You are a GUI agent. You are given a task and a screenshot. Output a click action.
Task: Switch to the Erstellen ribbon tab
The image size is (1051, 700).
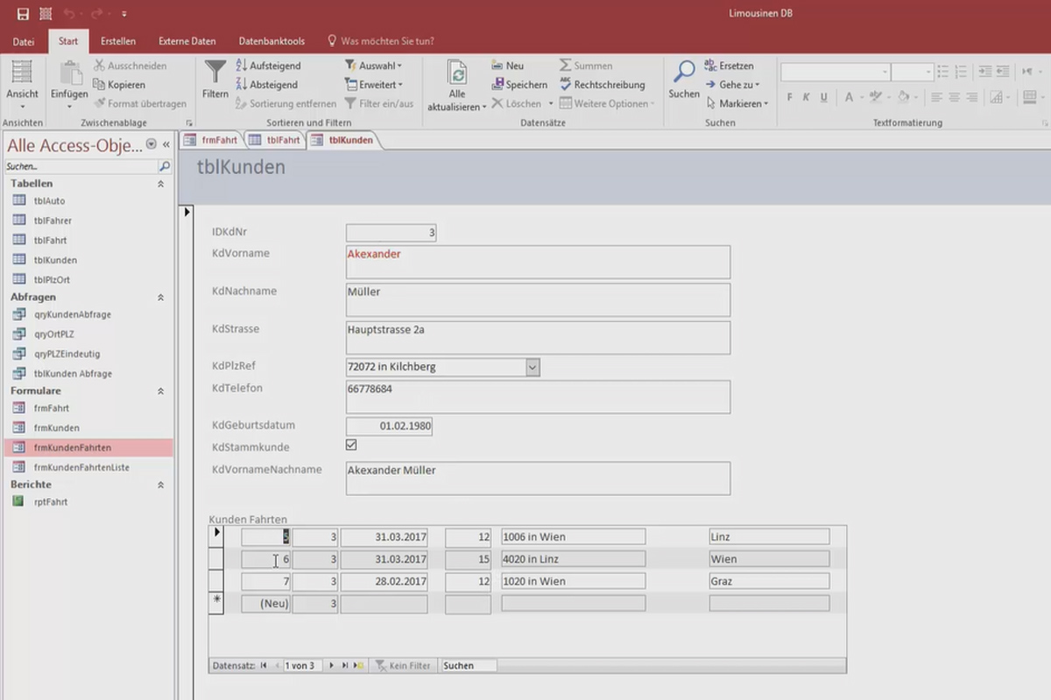tap(117, 41)
